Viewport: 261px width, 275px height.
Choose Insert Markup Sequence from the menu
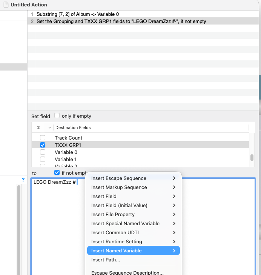119,187
